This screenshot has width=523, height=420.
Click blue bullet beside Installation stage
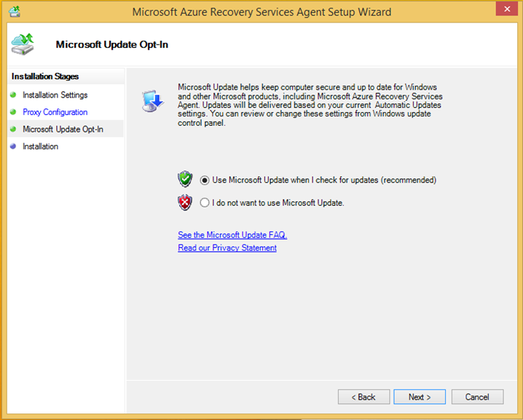[x=13, y=146]
